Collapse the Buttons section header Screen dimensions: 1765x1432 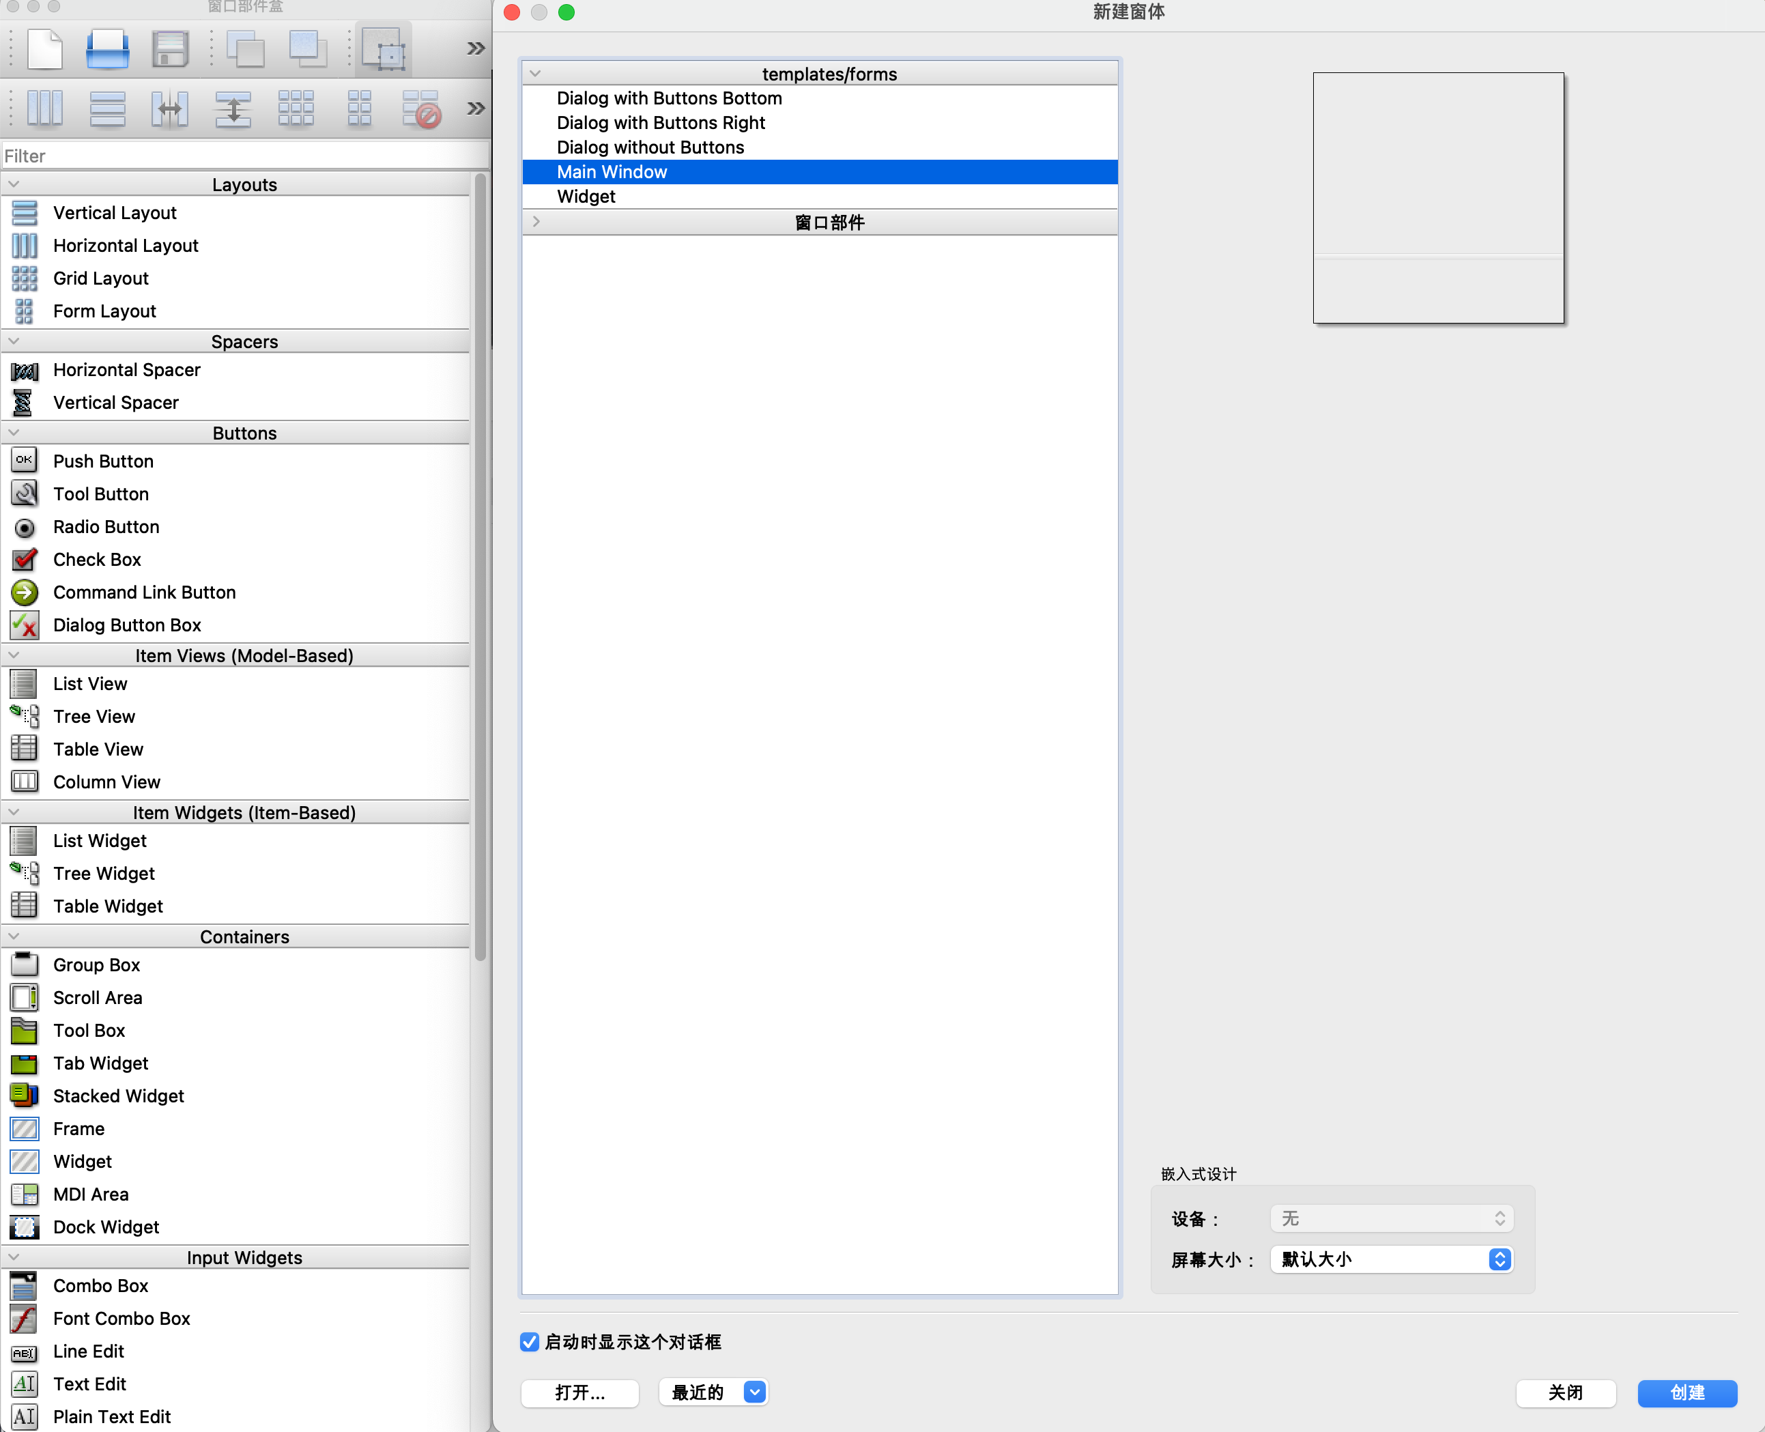(x=14, y=432)
